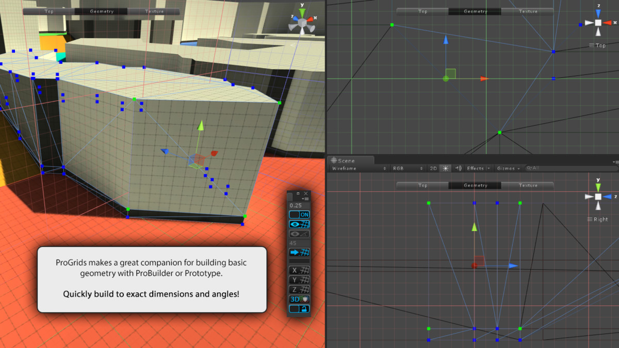The width and height of the screenshot is (619, 348).
Task: Click the Effects toolbar button
Action: point(475,168)
